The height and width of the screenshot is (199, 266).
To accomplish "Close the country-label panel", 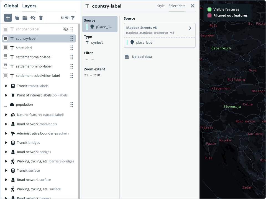I will [193, 6].
